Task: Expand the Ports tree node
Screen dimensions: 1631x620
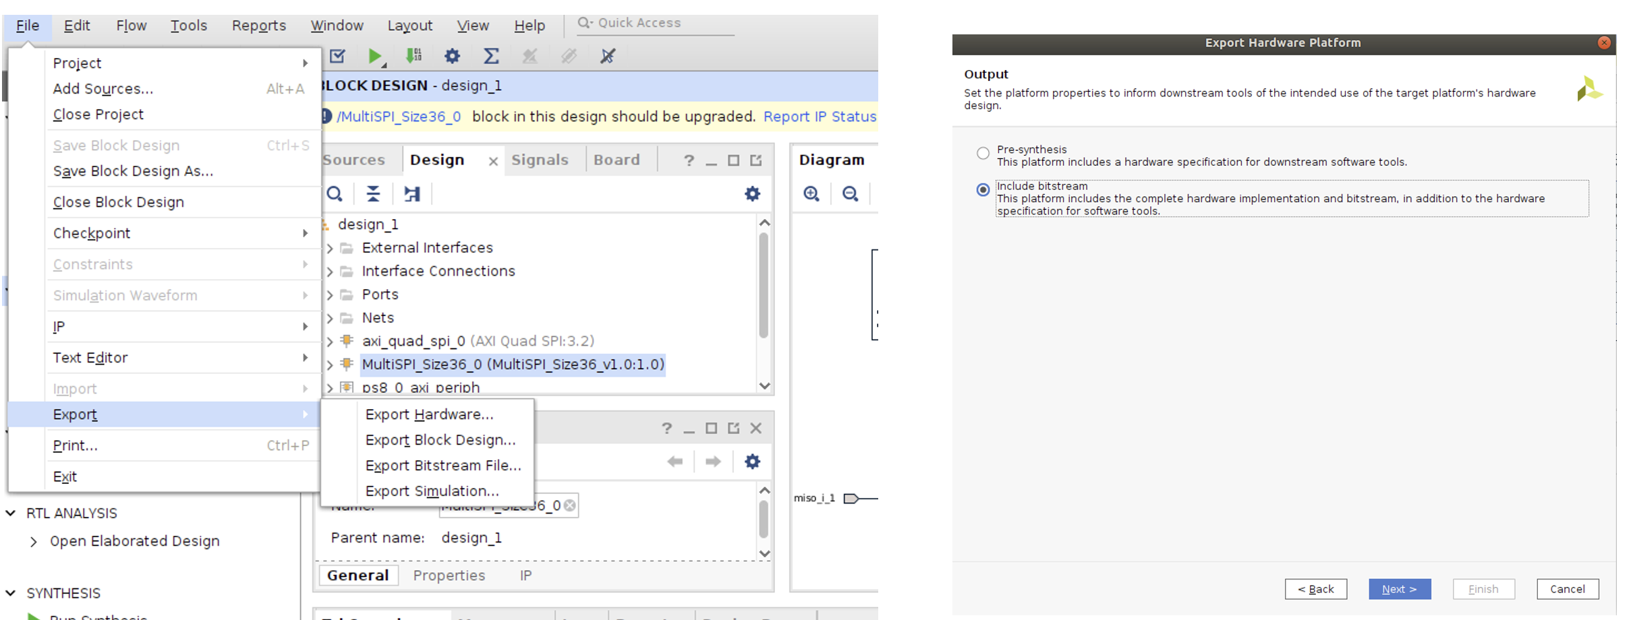Action: [330, 295]
